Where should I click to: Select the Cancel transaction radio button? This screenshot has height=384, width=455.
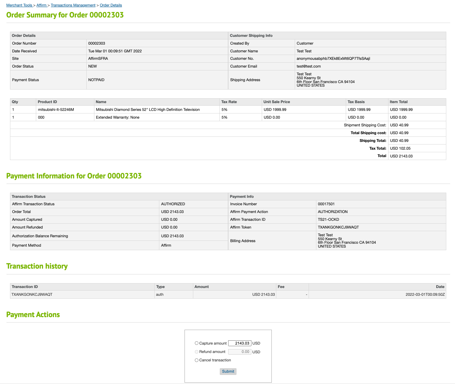click(x=196, y=360)
